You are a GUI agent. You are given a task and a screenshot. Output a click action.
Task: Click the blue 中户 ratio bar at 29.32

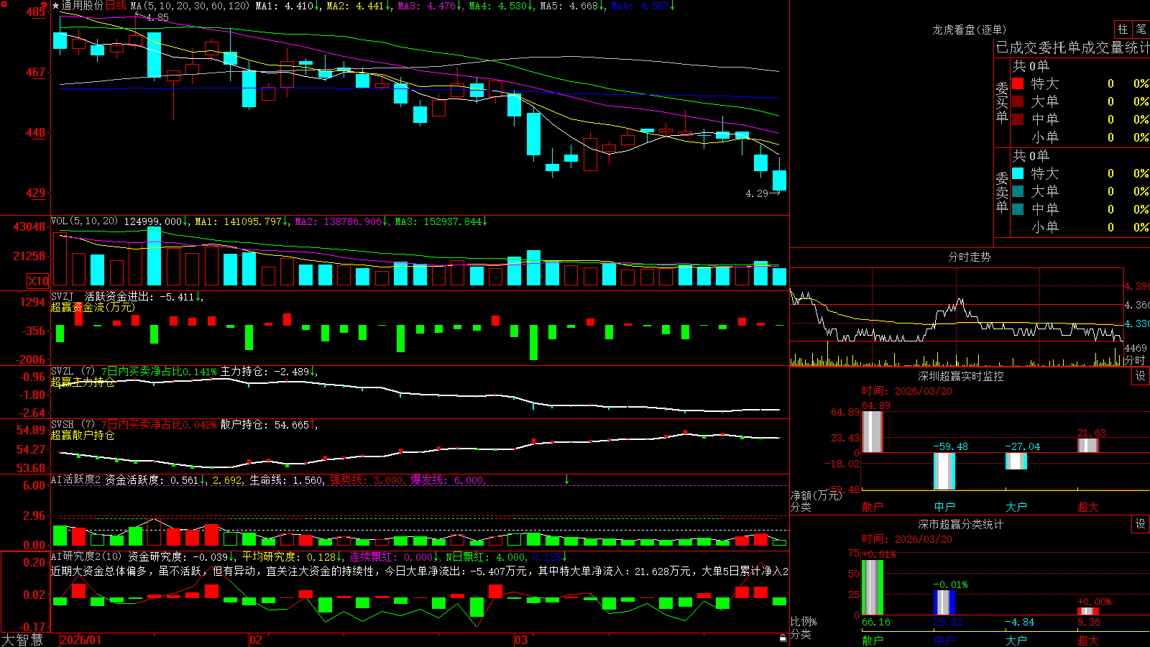coord(944,602)
